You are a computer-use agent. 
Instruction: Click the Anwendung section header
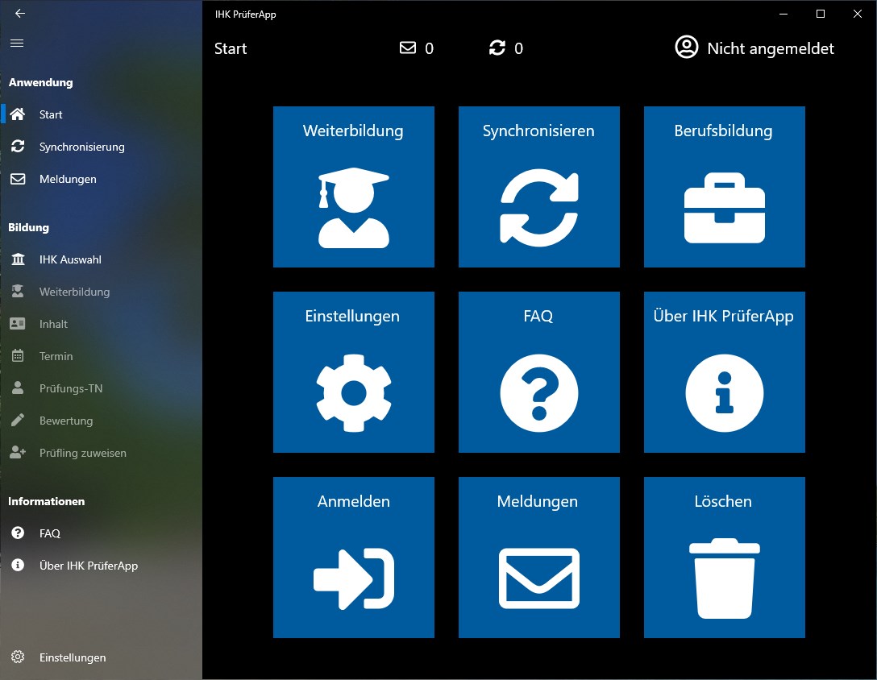pos(41,82)
